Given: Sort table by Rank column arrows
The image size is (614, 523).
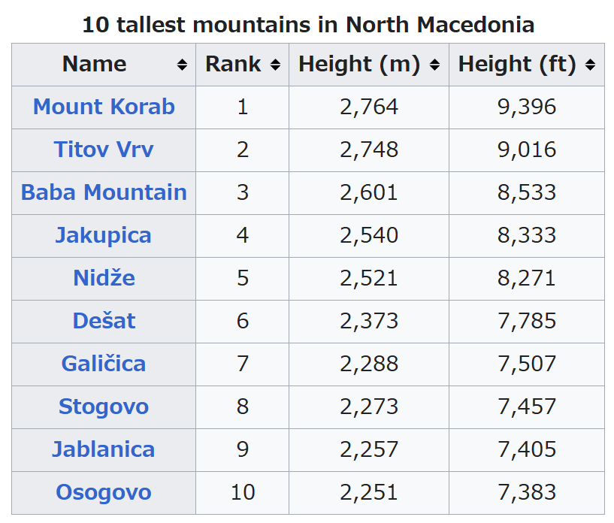Looking at the screenshot, I should tap(275, 65).
